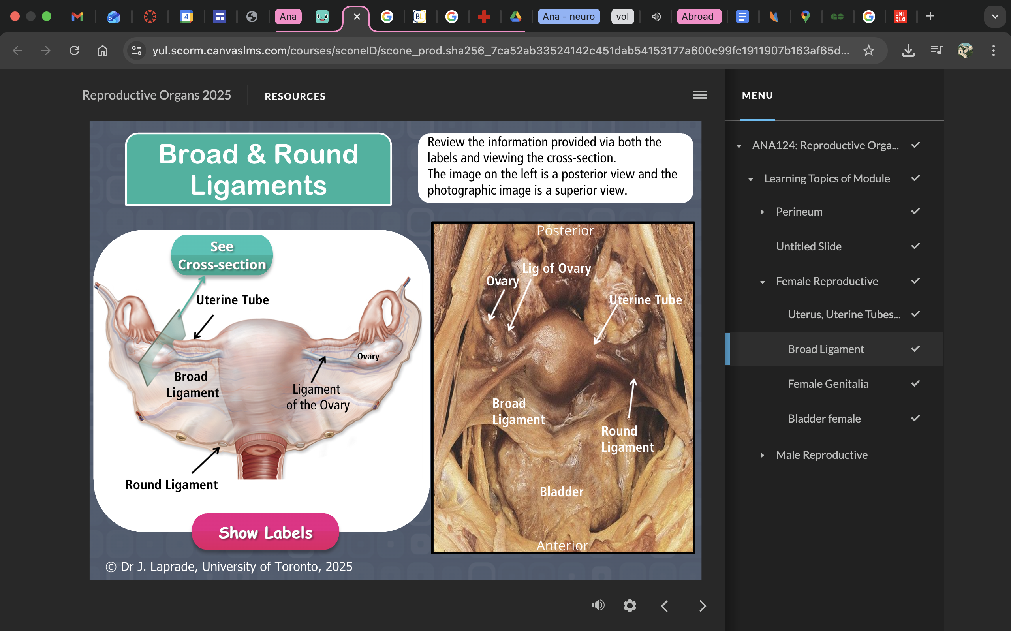Image resolution: width=1011 pixels, height=631 pixels.
Task: Toggle the bookmark star in address bar
Action: [x=869, y=51]
